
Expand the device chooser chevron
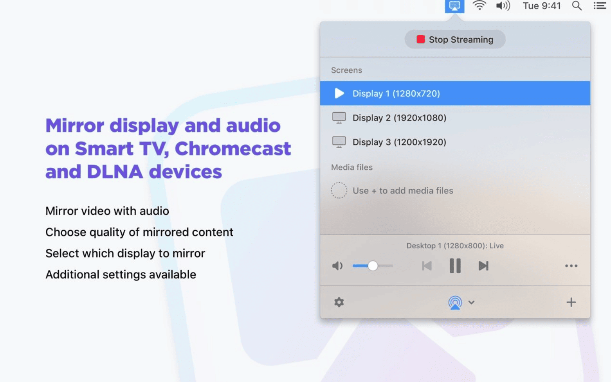coord(471,302)
